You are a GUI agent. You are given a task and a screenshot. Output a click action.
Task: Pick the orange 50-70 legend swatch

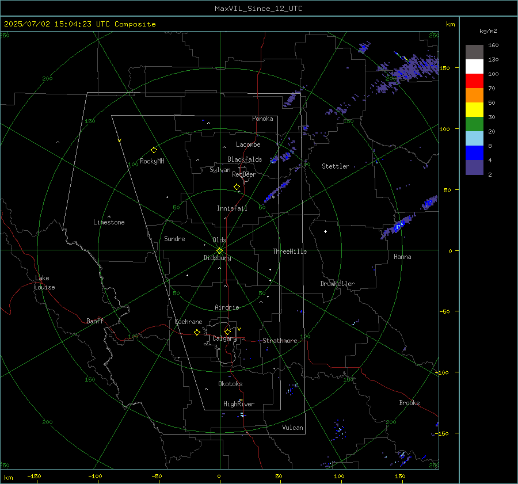pos(474,95)
